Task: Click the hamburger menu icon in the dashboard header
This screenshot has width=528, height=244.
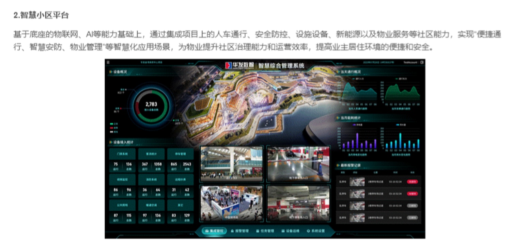Action: click(x=108, y=62)
